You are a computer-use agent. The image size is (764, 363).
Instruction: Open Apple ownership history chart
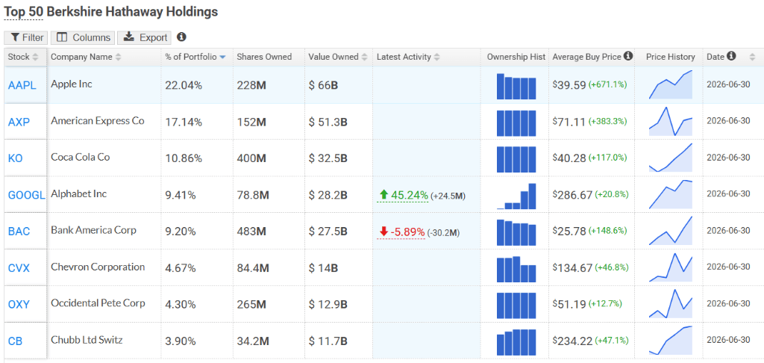[x=516, y=86]
